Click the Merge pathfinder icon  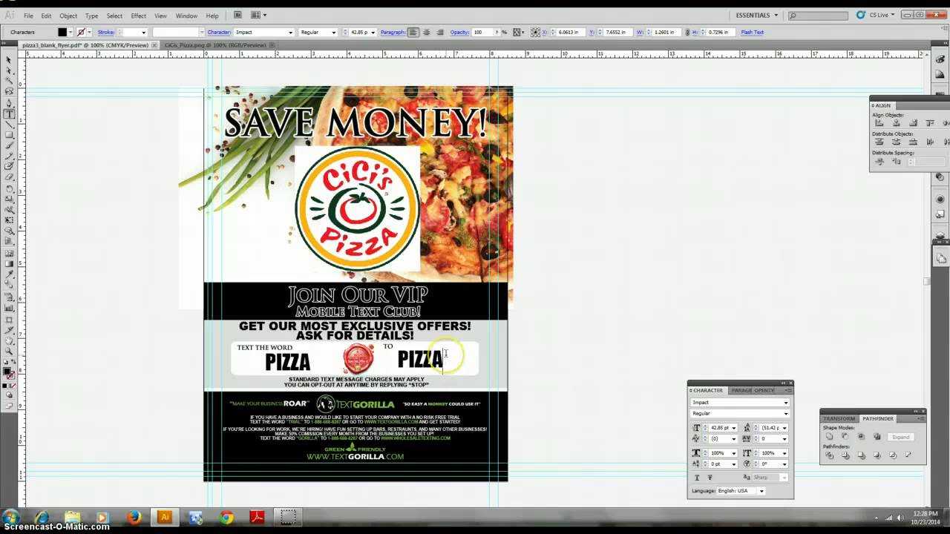862,455
